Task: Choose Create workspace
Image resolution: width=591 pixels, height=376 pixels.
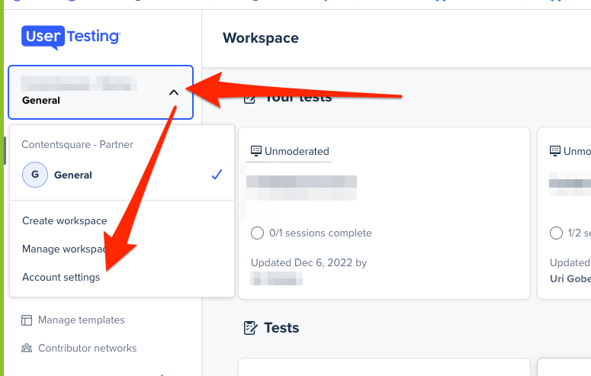Action: point(65,220)
